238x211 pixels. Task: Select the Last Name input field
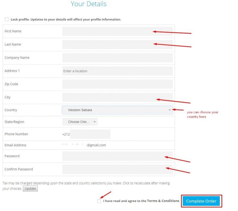pos(118,44)
